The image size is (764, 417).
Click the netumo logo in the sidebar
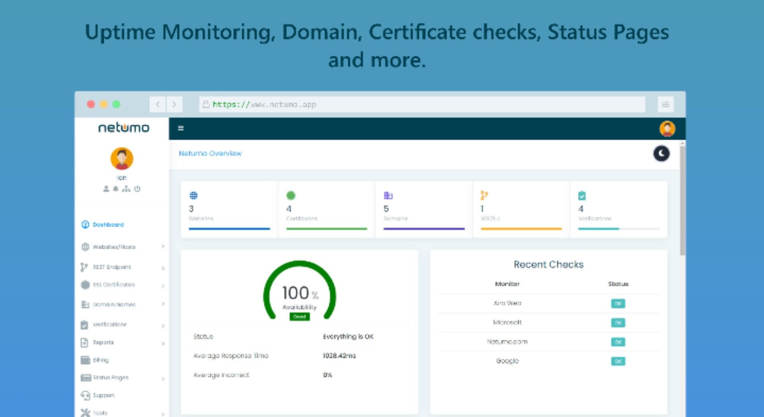(123, 127)
